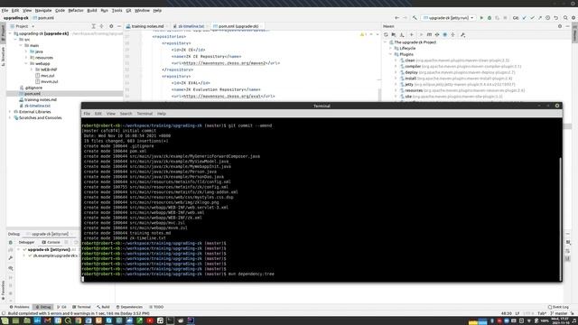This screenshot has height=325, width=578.
Task: Click the Git rollback icon
Action: click(x=555, y=18)
